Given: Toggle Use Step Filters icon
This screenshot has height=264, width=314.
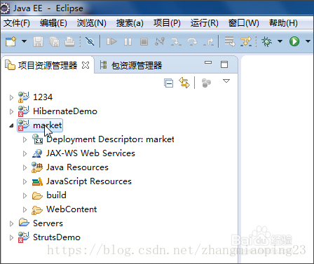Looking at the screenshot, I should click(246, 41).
